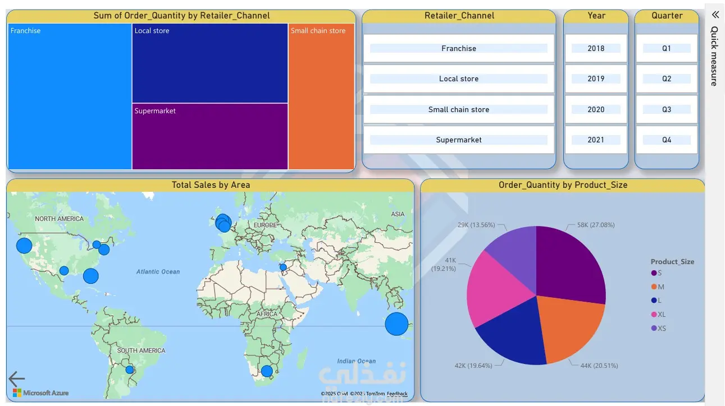Select quarter Q2 in slicer
Screen dimensions: 725x406
coord(667,79)
